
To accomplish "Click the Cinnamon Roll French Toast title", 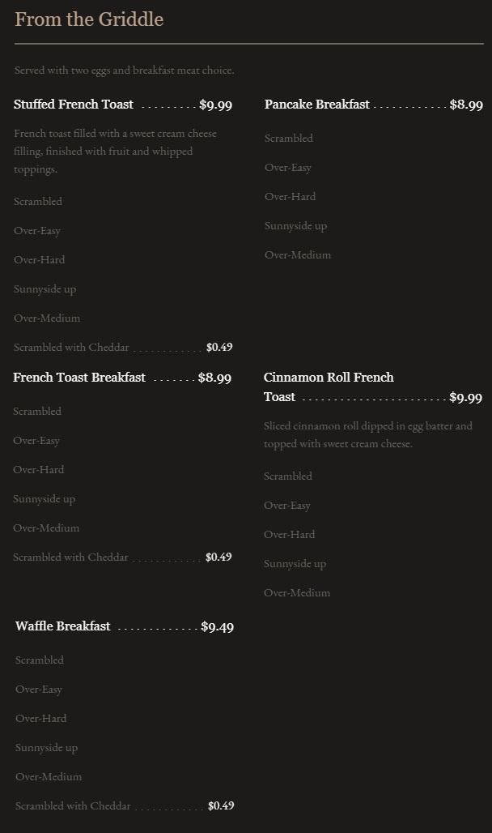I will (329, 378).
